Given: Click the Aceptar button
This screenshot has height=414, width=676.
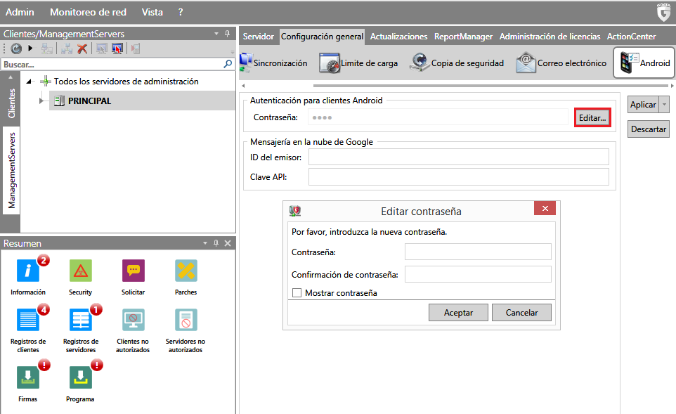Looking at the screenshot, I should click(458, 313).
